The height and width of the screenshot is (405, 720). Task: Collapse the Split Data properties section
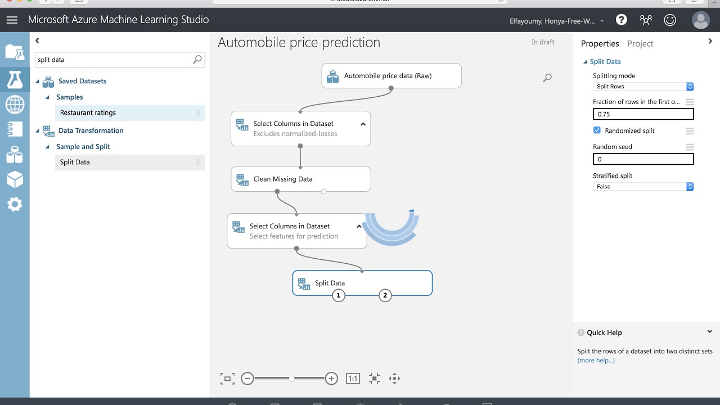pyautogui.click(x=585, y=62)
